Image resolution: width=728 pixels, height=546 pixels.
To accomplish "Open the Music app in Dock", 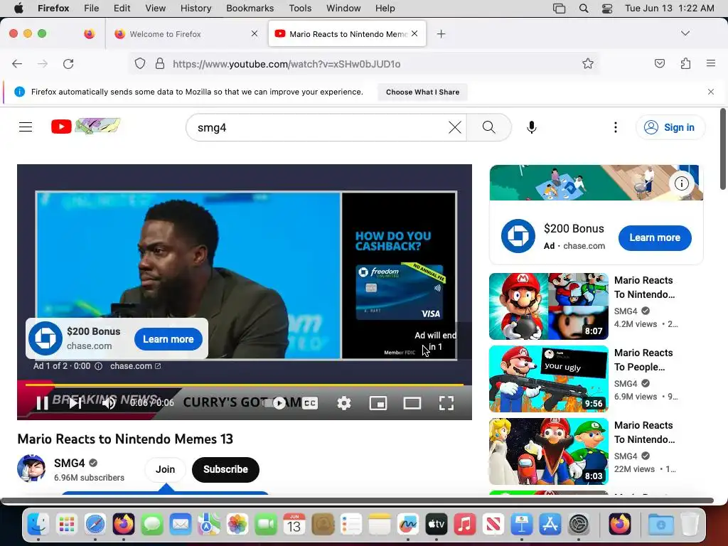I will (x=465, y=525).
